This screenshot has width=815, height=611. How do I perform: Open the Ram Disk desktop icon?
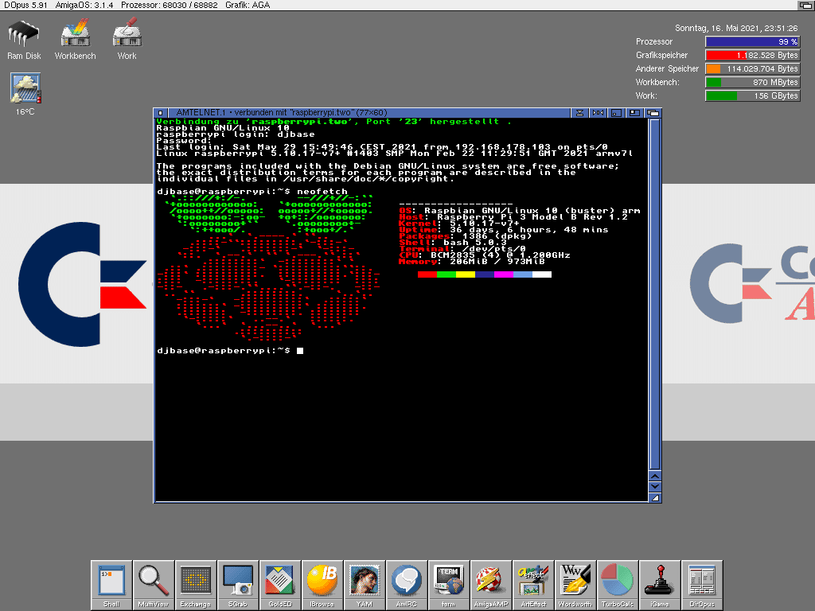[24, 40]
